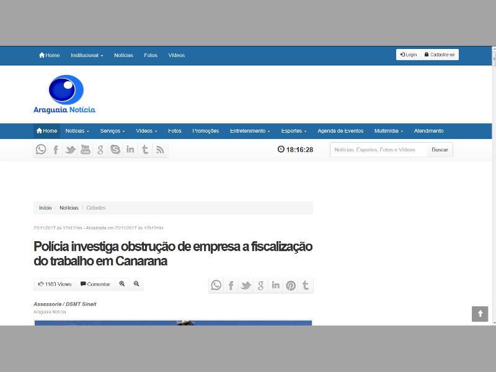
Task: Open Fotos in the top bar
Action: pos(151,55)
